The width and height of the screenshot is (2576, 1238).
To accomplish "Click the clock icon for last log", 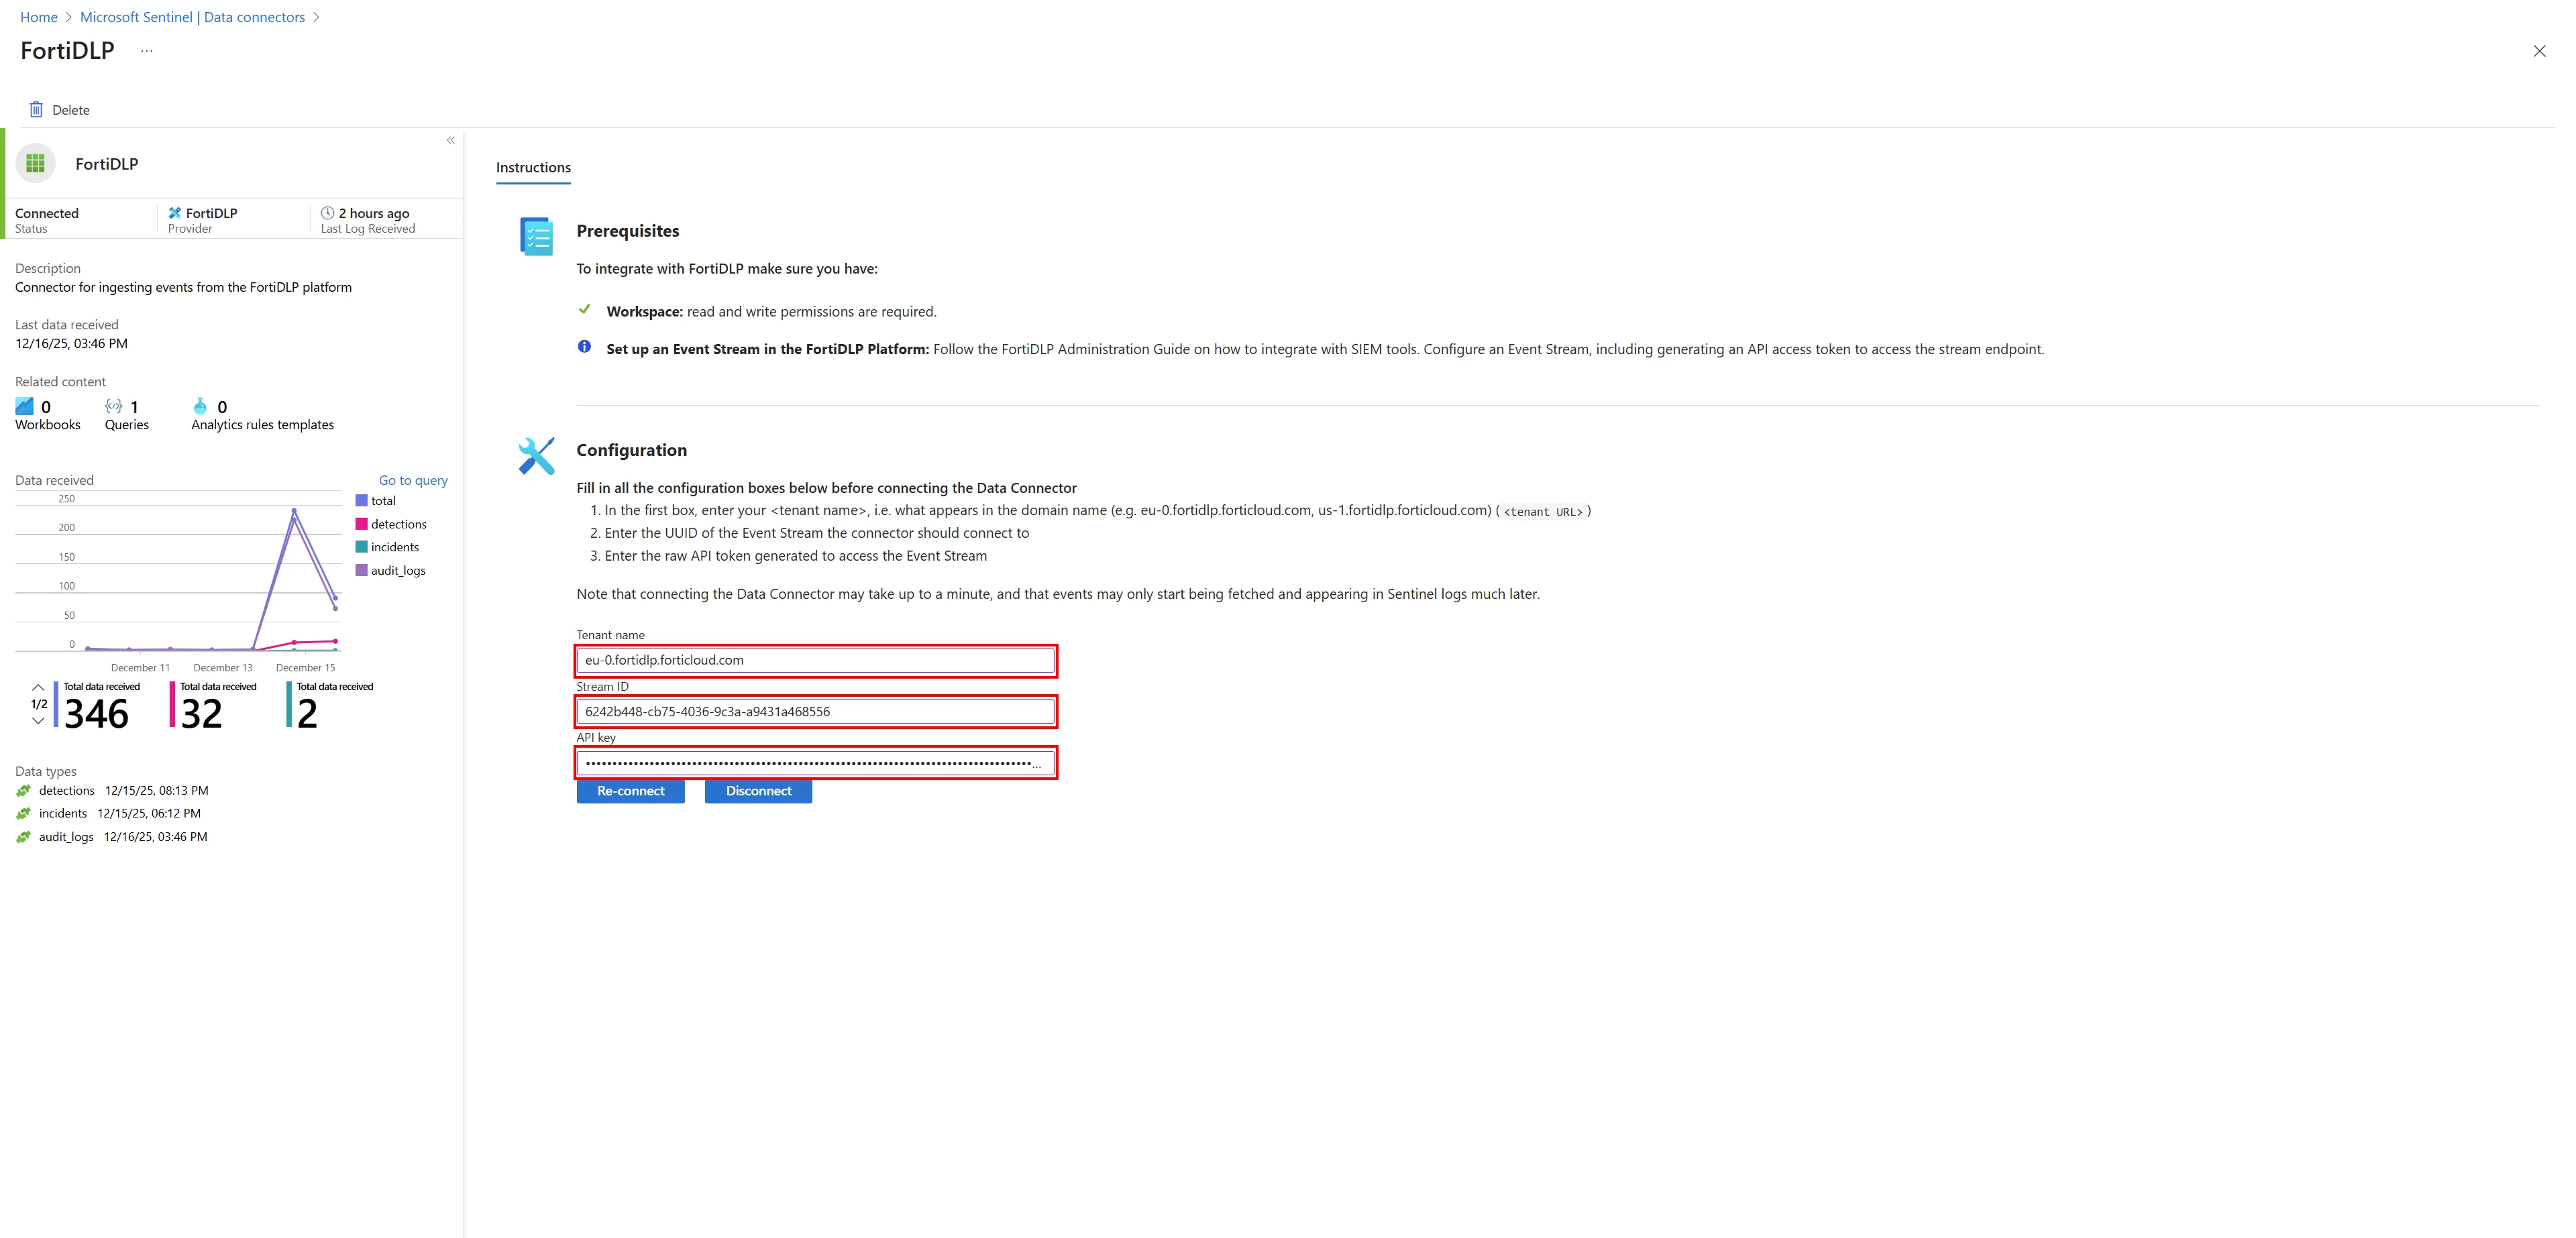I will pos(327,213).
